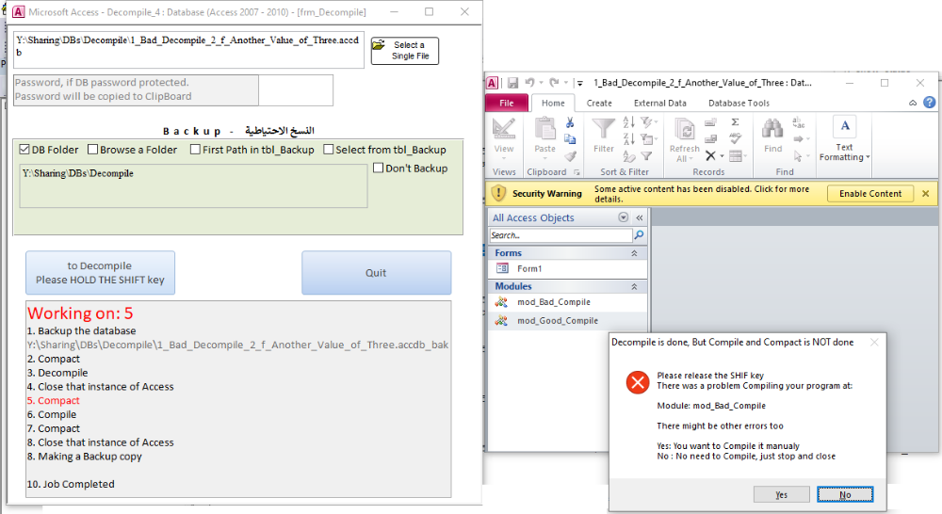The width and height of the screenshot is (942, 514).
Task: Click the Search magnifier in navigation pane
Action: pyautogui.click(x=639, y=234)
